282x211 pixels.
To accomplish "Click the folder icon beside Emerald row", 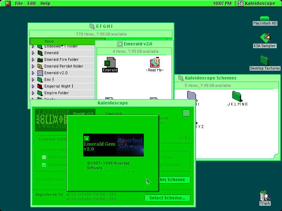I will coord(40,53).
